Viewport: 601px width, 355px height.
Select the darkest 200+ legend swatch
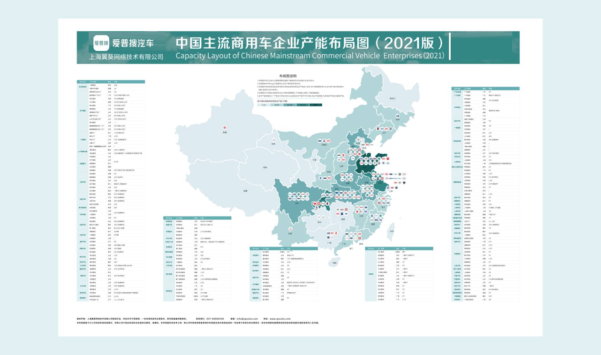tap(315, 105)
